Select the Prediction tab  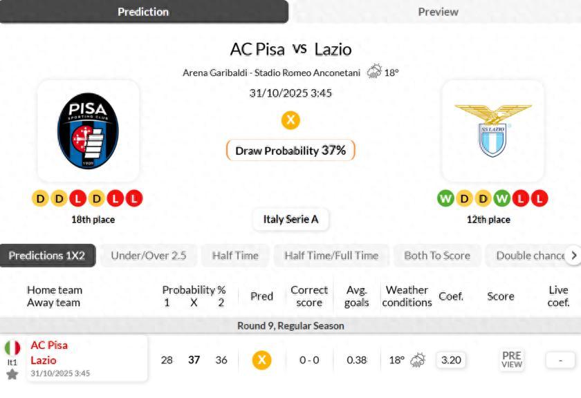143,12
